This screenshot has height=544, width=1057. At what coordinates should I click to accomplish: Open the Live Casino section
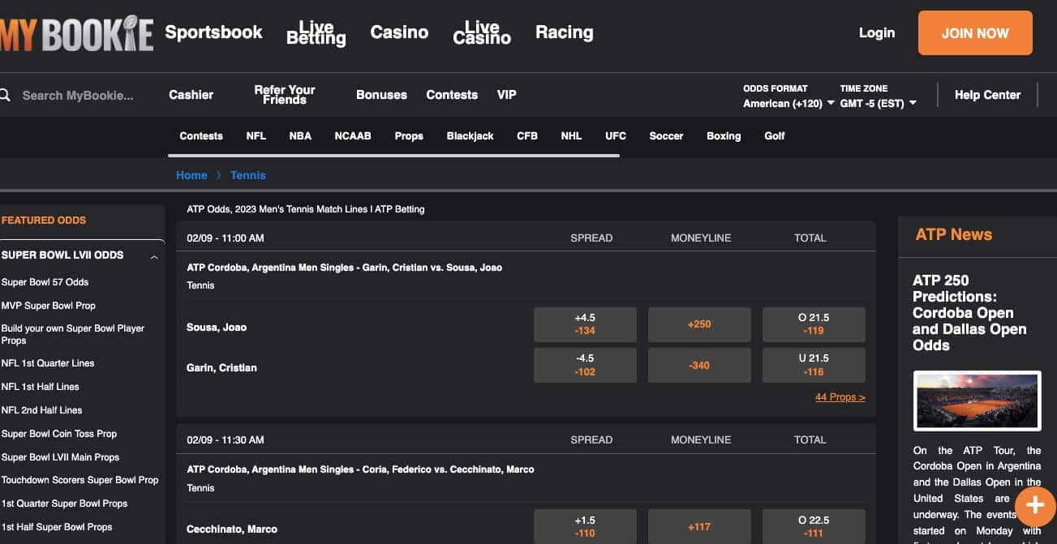point(482,32)
